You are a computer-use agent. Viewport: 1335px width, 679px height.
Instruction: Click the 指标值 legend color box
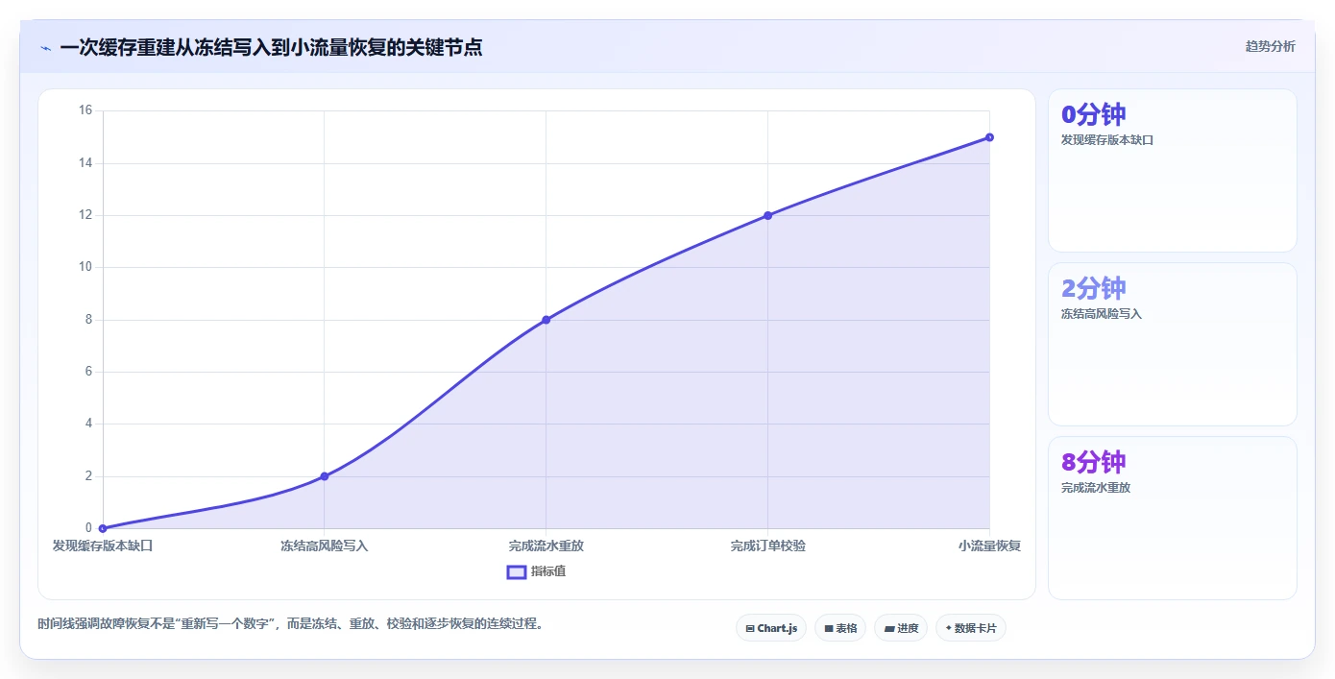coord(516,572)
